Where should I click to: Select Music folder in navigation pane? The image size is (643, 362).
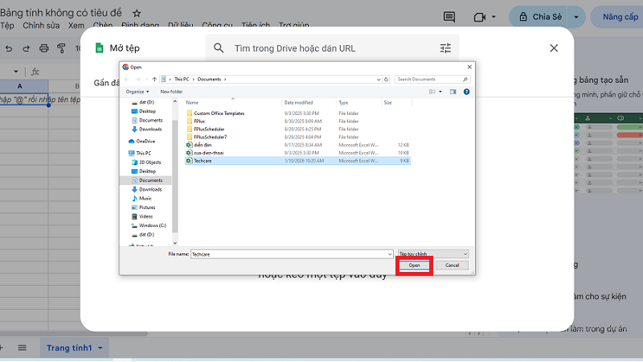(145, 198)
